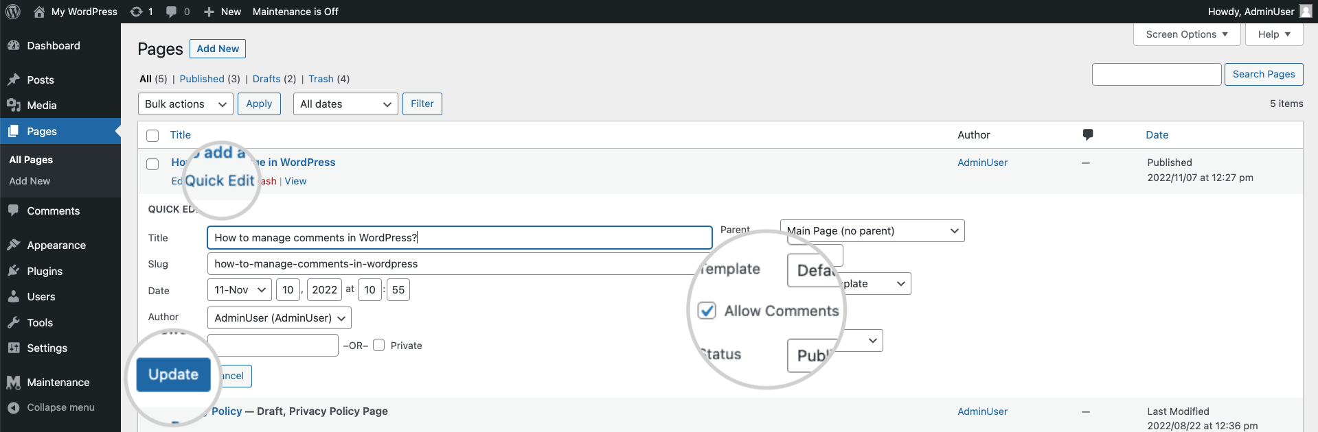Click the AdminUser avatar icon
1318x432 pixels.
(x=1306, y=12)
